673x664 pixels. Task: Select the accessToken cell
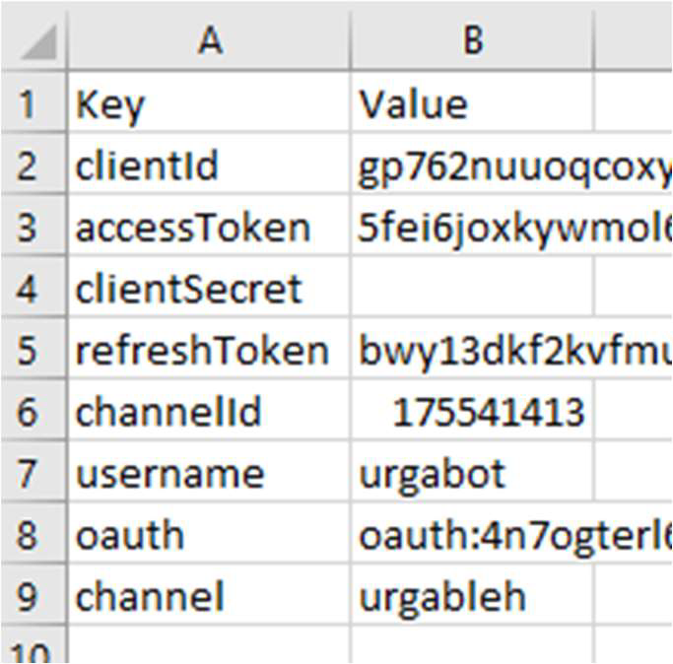209,228
